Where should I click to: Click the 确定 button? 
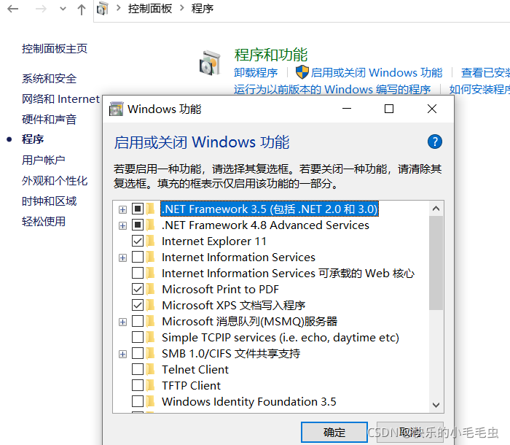(x=334, y=433)
